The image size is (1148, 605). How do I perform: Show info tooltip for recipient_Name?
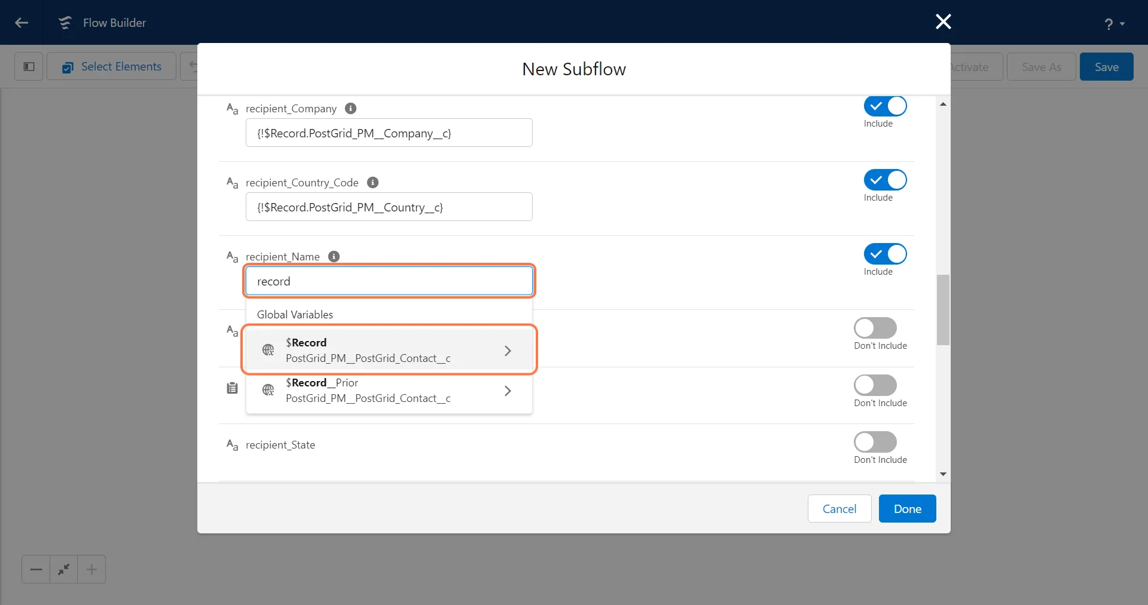(334, 257)
